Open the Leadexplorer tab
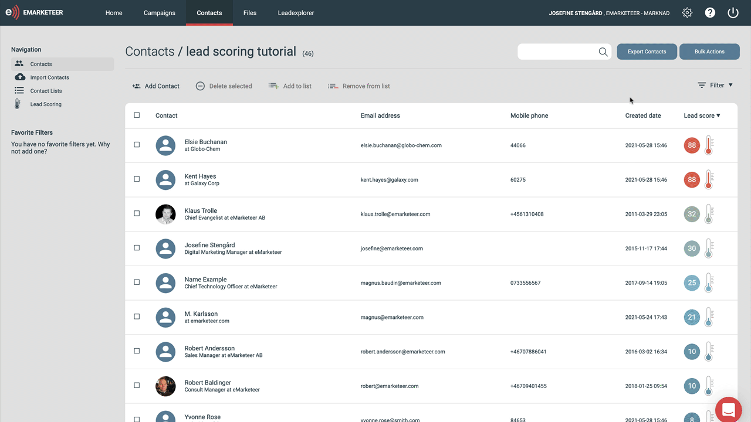Viewport: 751px width, 422px height. 296,13
